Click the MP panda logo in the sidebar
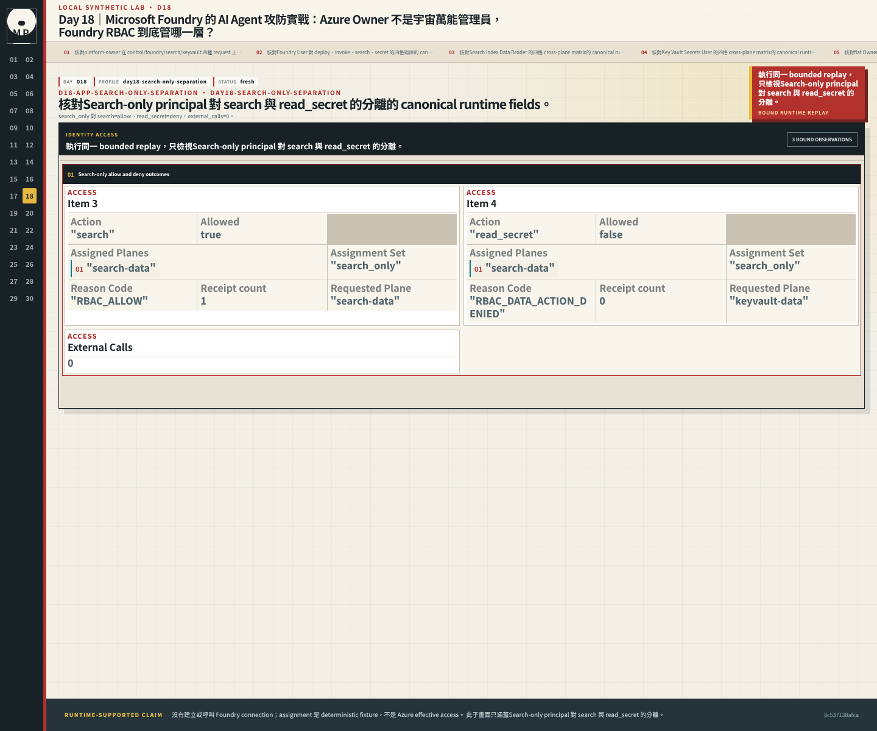The image size is (877, 731). pos(21,26)
